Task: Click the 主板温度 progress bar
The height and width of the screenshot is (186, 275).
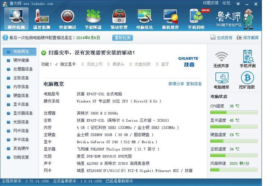Action: click(x=234, y=155)
